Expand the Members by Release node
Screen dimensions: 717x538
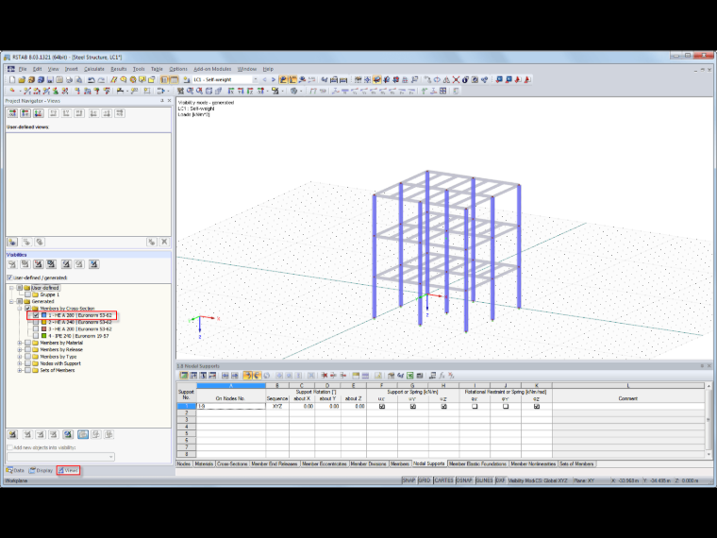click(20, 349)
